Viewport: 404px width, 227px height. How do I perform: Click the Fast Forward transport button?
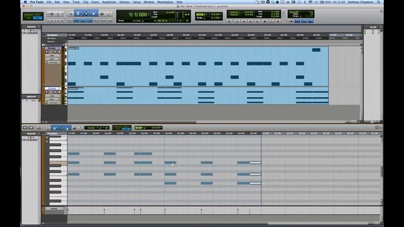tap(251, 21)
